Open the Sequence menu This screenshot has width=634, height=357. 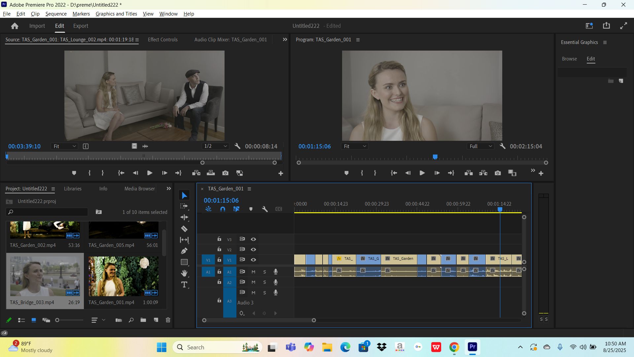point(56,14)
